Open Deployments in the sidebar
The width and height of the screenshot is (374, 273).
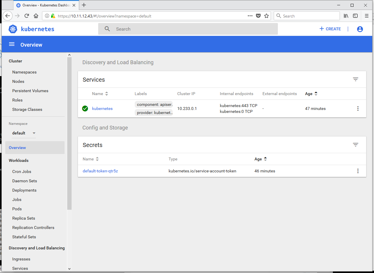24,190
